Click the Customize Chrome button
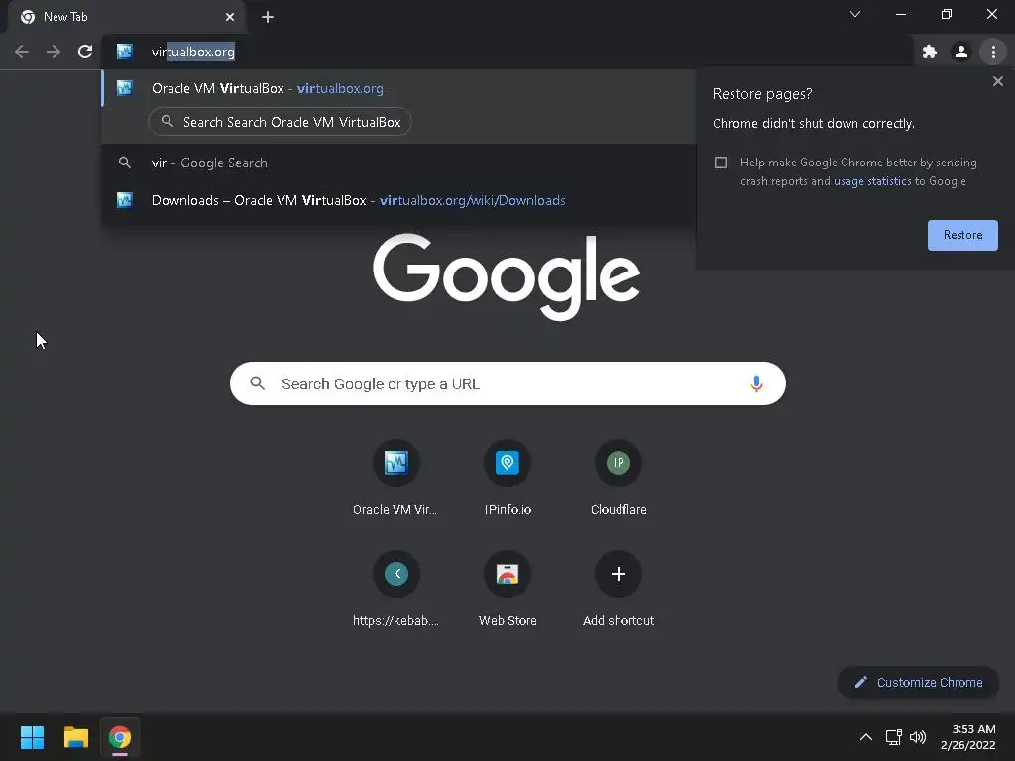 (x=918, y=682)
